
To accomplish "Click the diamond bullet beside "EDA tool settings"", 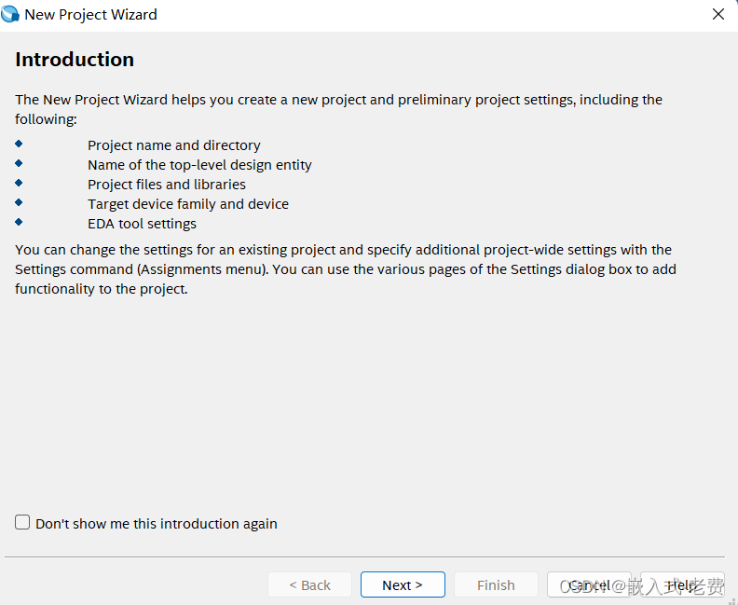I will pyautogui.click(x=19, y=222).
